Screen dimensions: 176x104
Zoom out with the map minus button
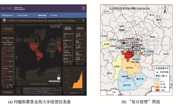[x=58, y=78]
